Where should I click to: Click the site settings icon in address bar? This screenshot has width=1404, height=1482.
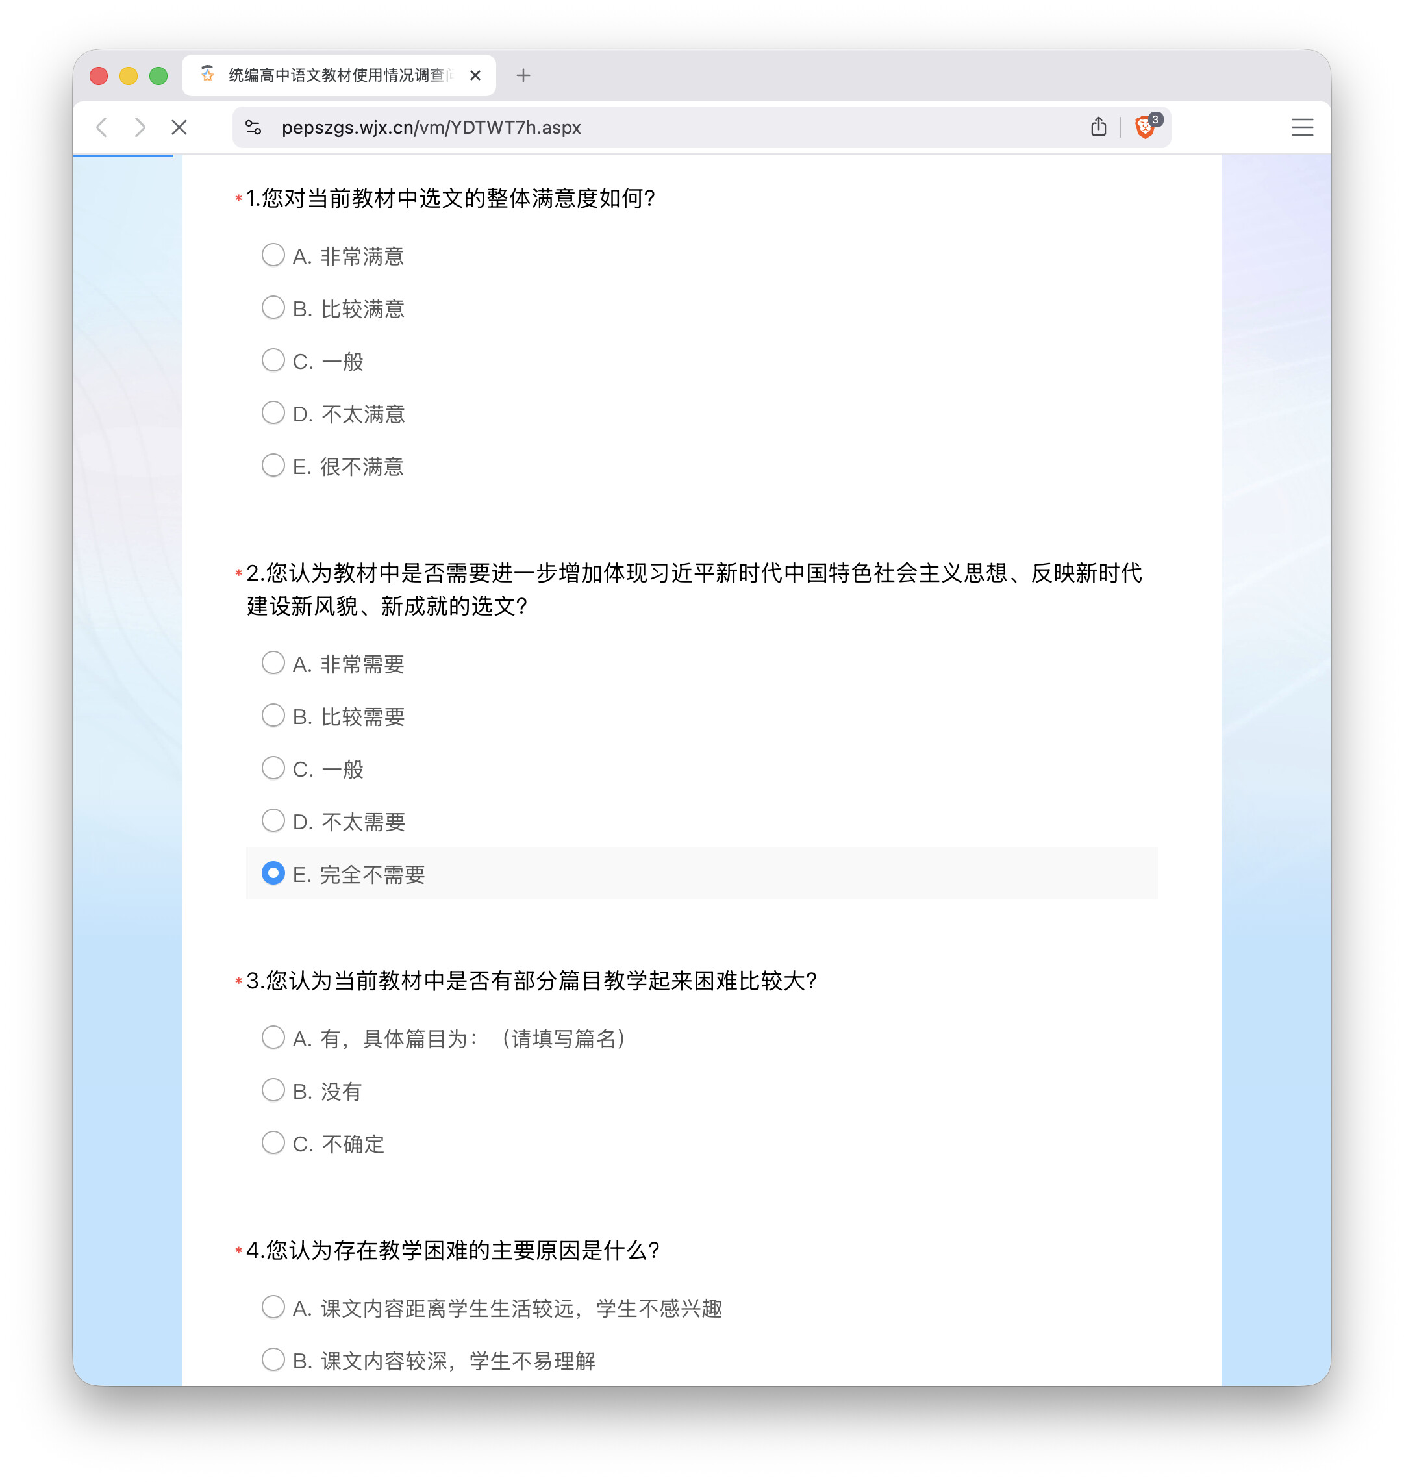point(254,127)
